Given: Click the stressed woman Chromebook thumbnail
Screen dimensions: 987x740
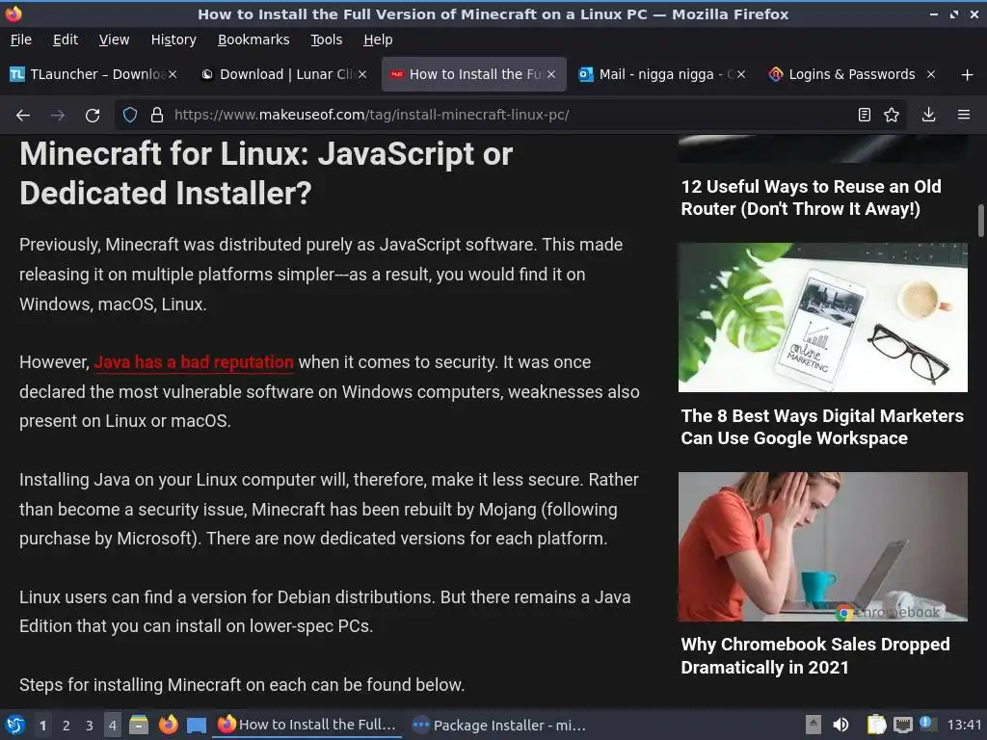Looking at the screenshot, I should (823, 547).
